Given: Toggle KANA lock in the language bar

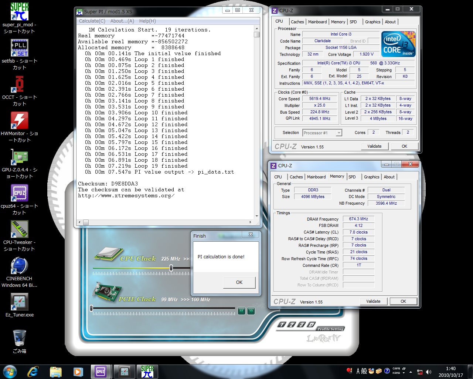Looking at the screenshot, I should click(x=396, y=373).
